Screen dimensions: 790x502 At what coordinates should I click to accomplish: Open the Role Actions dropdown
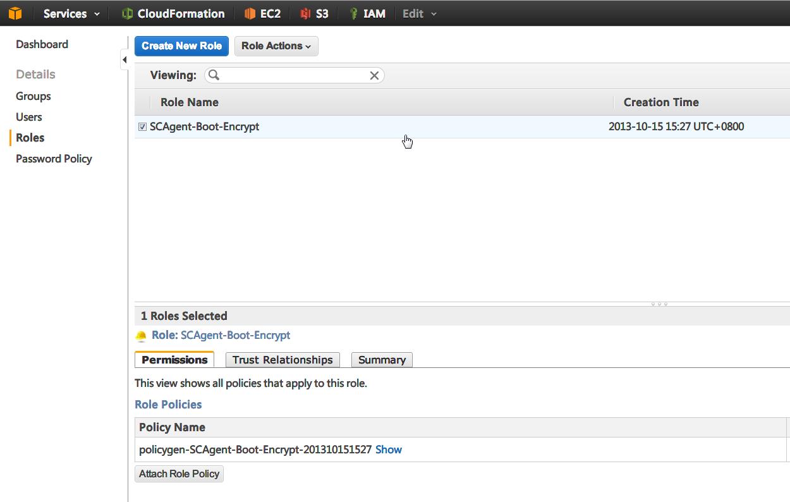276,46
